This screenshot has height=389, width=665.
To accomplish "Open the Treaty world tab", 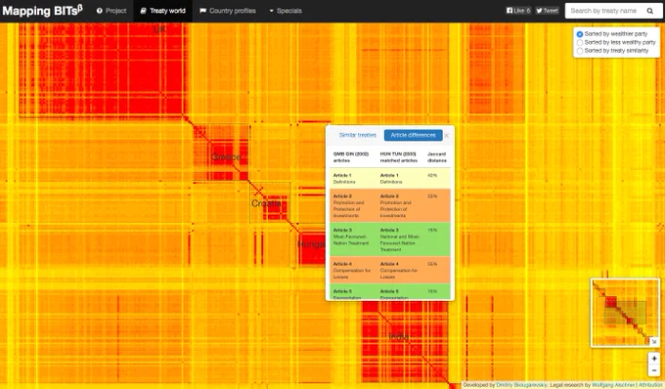I will 163,11.
